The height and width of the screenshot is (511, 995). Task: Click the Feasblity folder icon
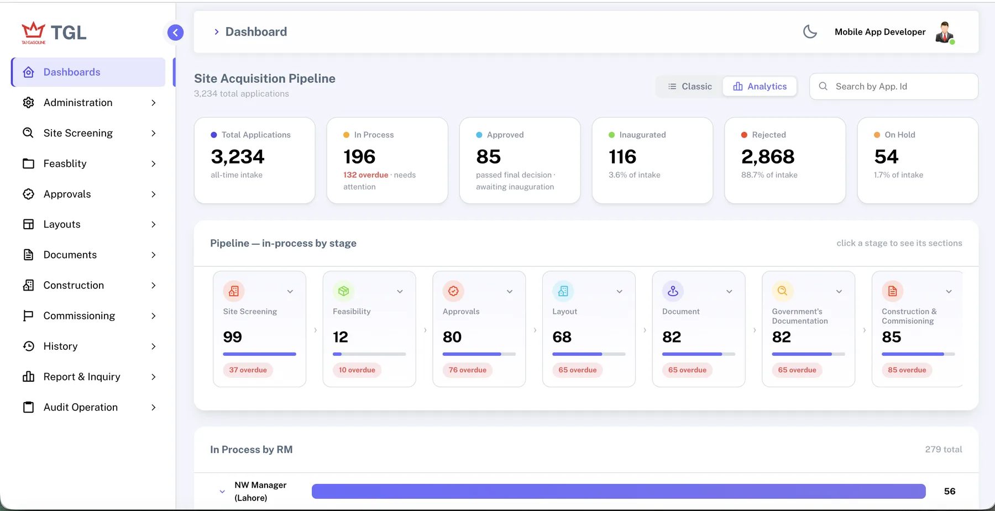(x=29, y=164)
